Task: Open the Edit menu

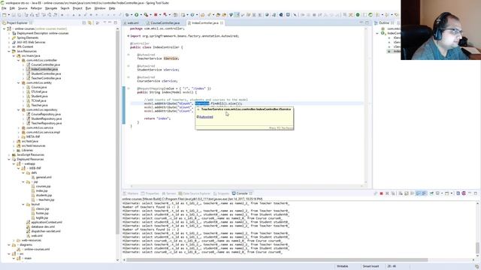Action: [x=12, y=8]
